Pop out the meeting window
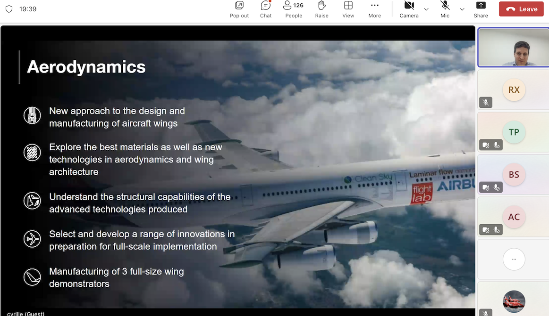549x316 pixels. 239,9
